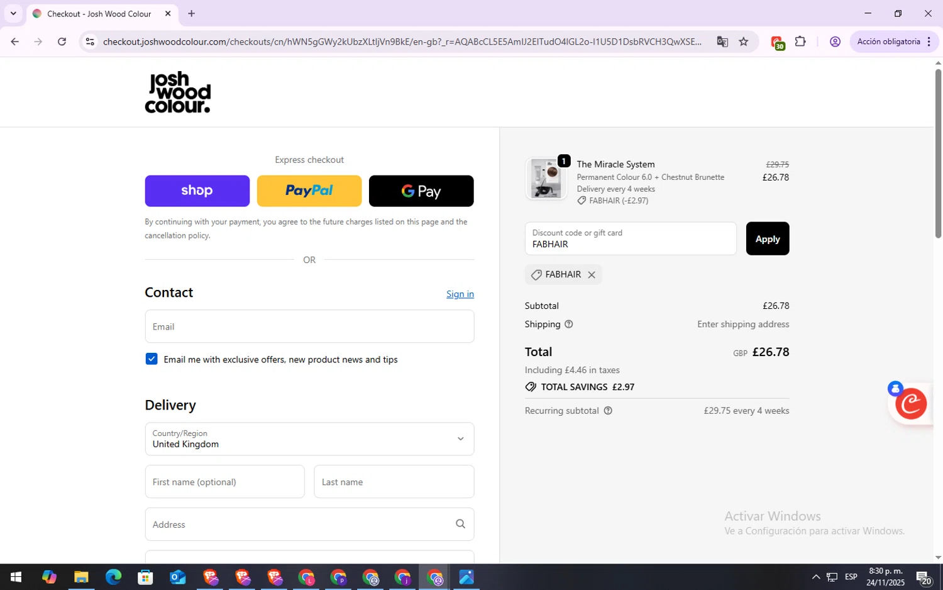Reload the checkout page
This screenshot has width=943, height=590.
click(x=62, y=42)
